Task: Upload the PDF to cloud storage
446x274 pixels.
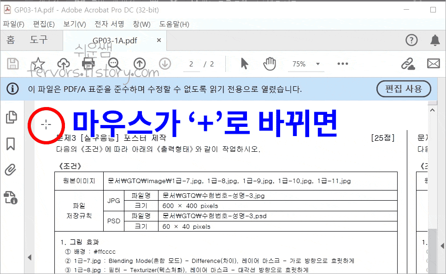Action: (63, 64)
